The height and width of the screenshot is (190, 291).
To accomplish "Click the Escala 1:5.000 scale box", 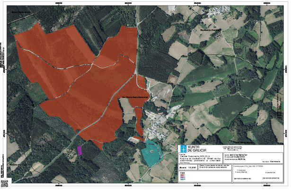I will click(x=188, y=167).
